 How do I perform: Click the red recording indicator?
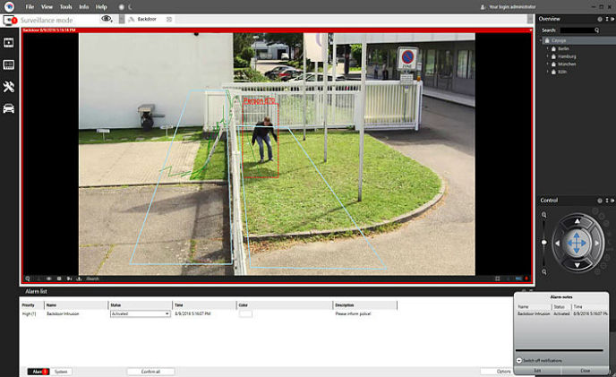tap(526, 278)
